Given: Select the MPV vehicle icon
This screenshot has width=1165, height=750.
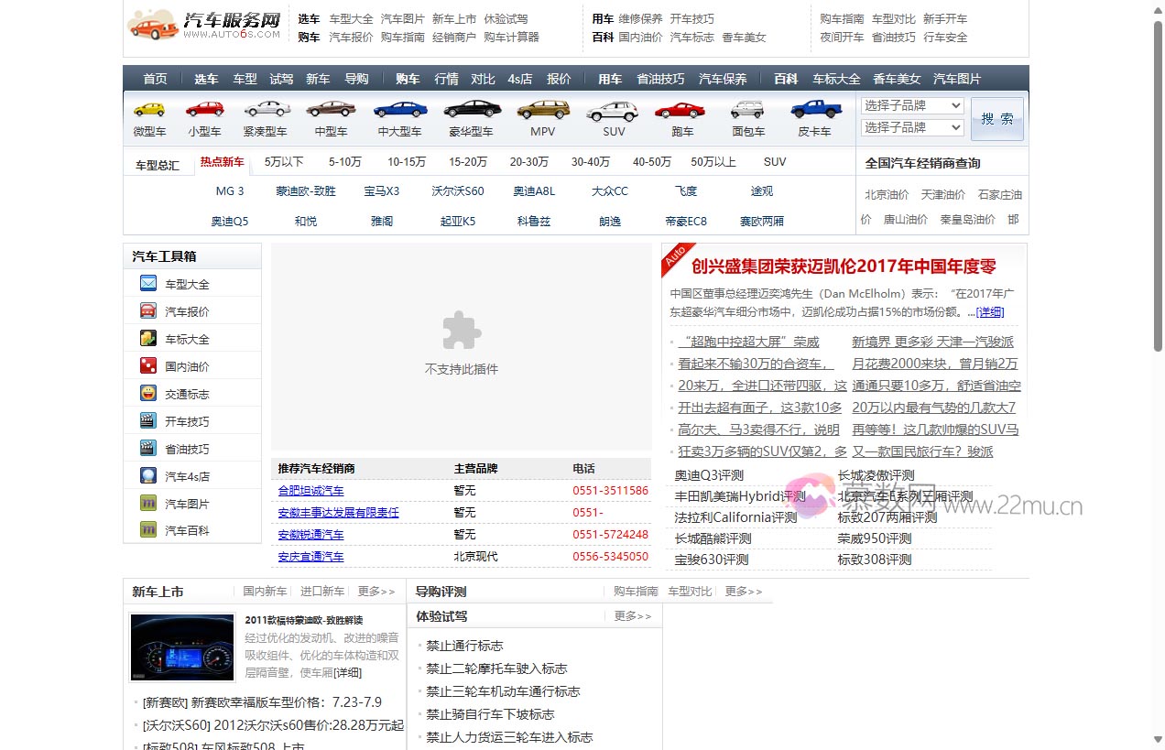Looking at the screenshot, I should click(542, 109).
